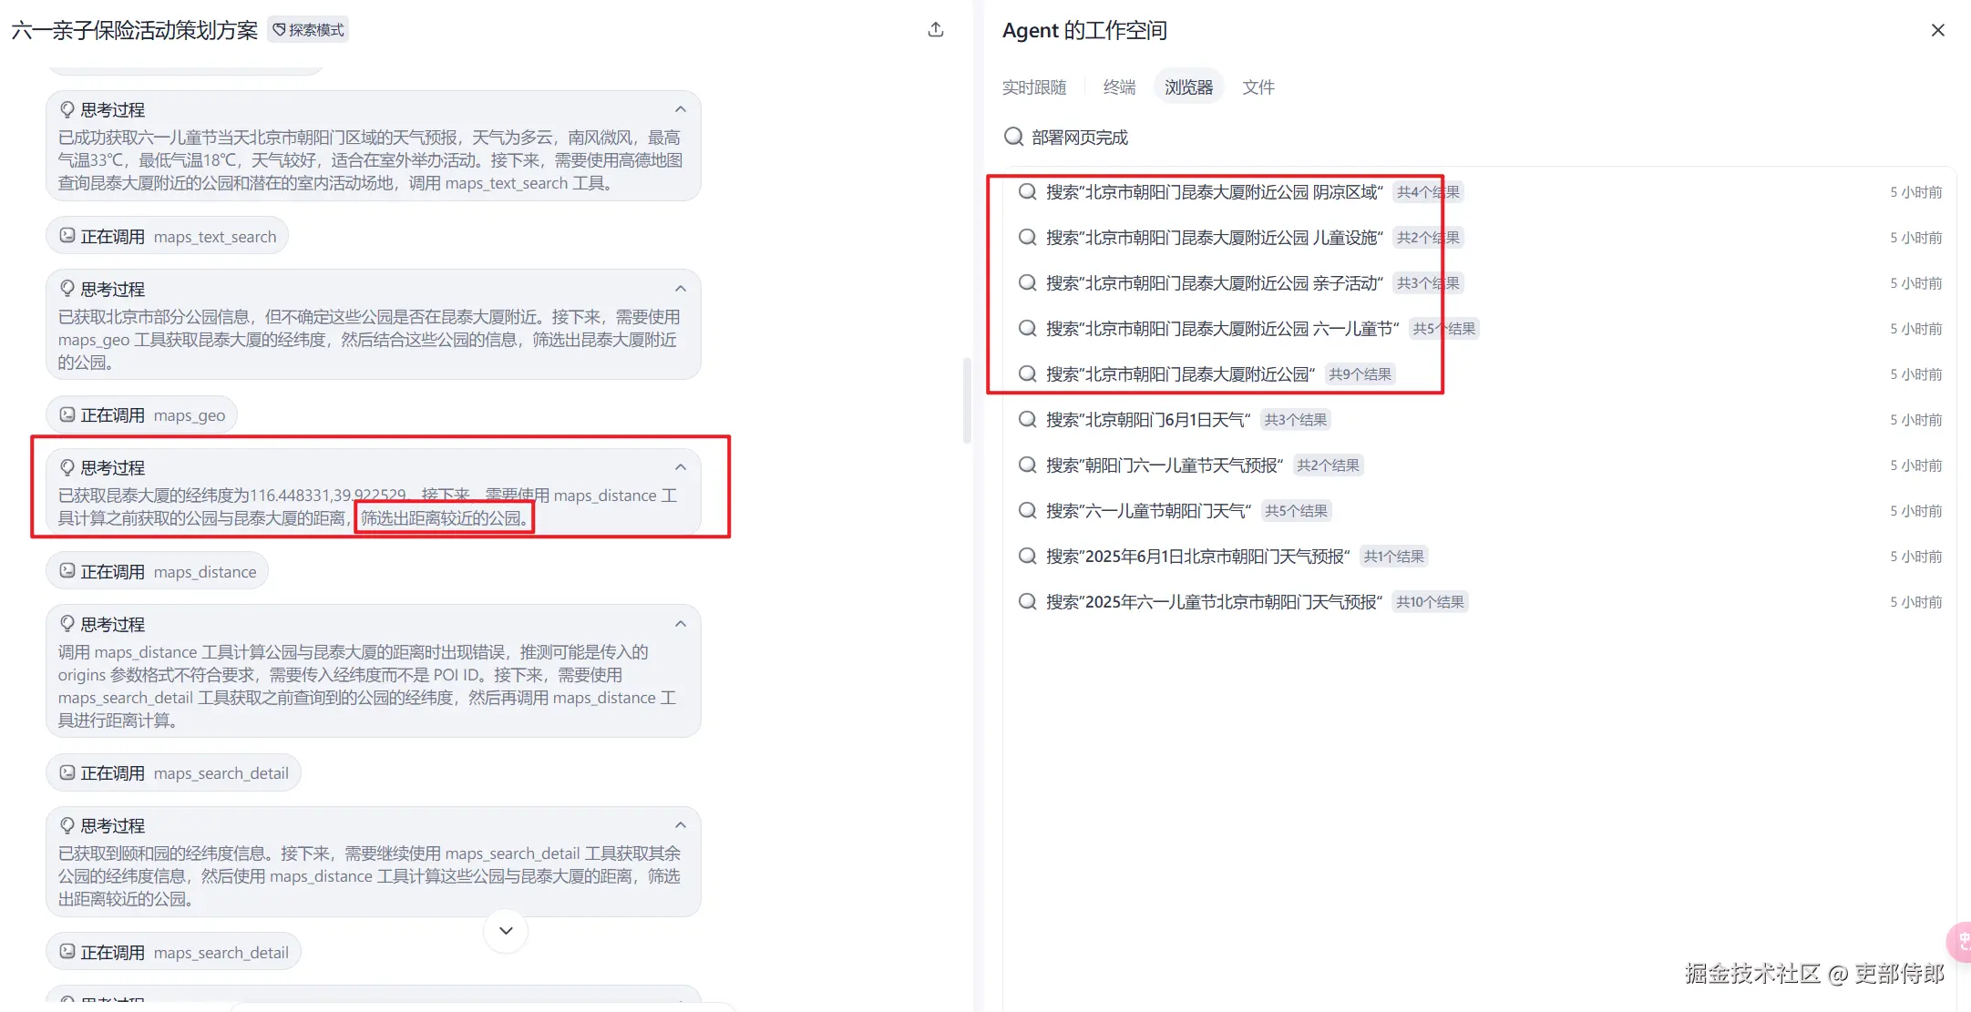Click search icon beside 部署网页完成
The image size is (1971, 1012).
(1013, 137)
